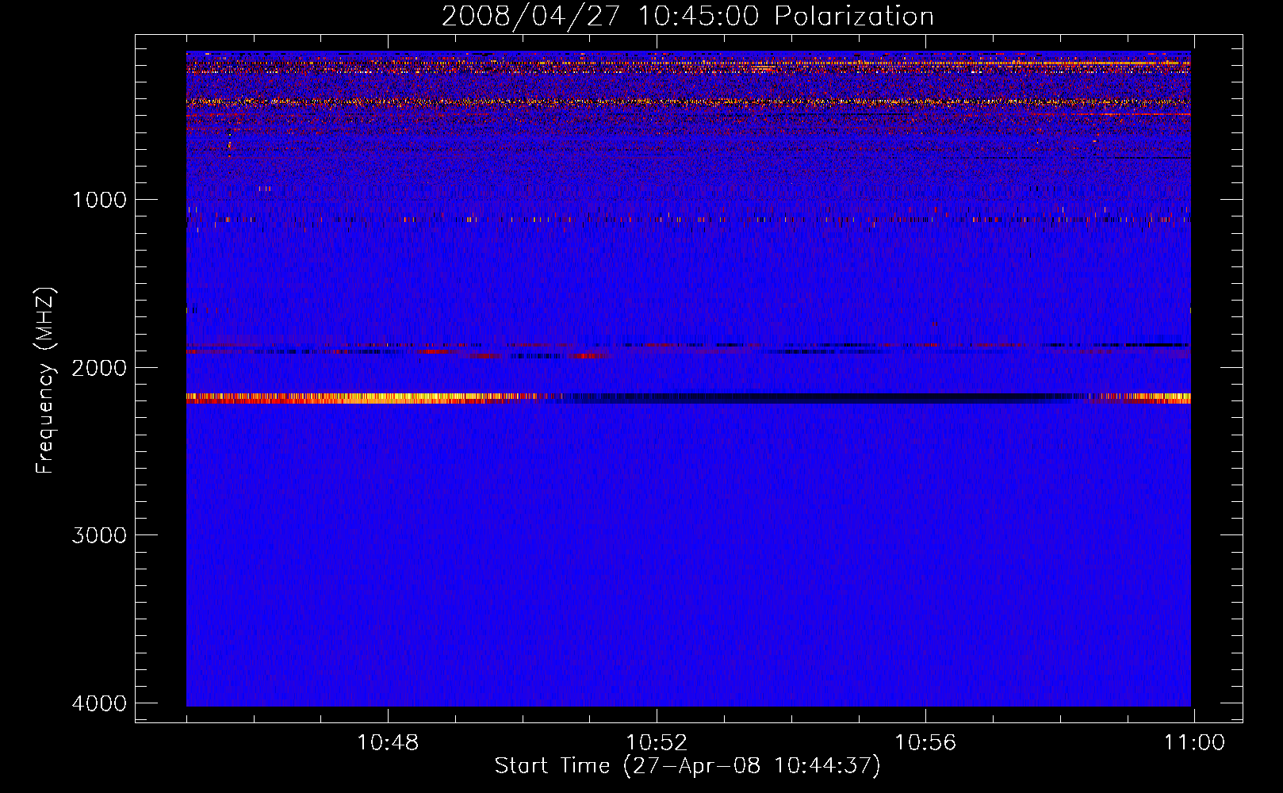Select the 2000 frequency tick label

pos(99,368)
